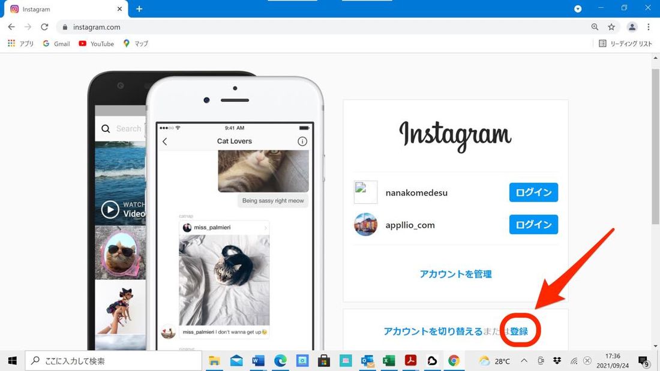This screenshot has height=371, width=660.
Task: Open the notification center icon
Action: point(644,361)
